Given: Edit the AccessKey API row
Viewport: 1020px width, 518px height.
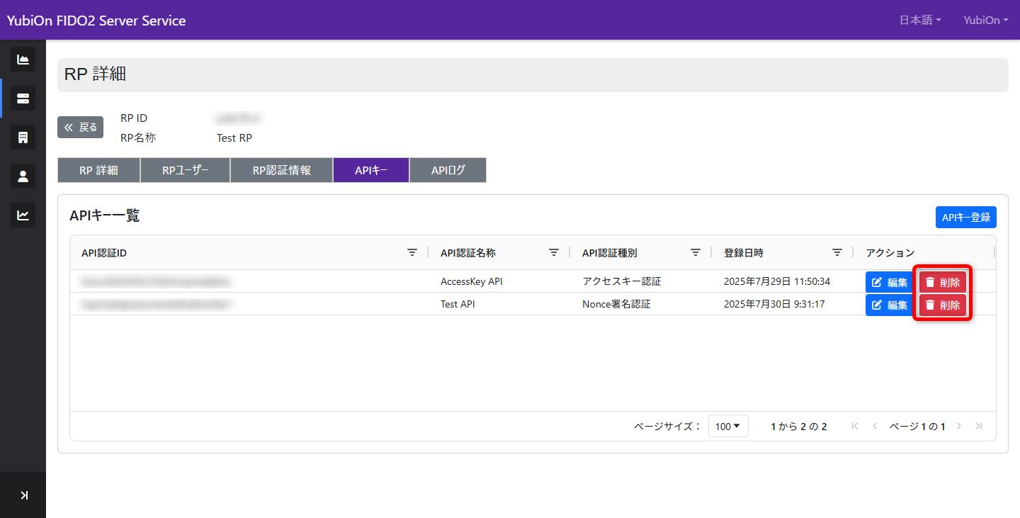Looking at the screenshot, I should point(890,282).
